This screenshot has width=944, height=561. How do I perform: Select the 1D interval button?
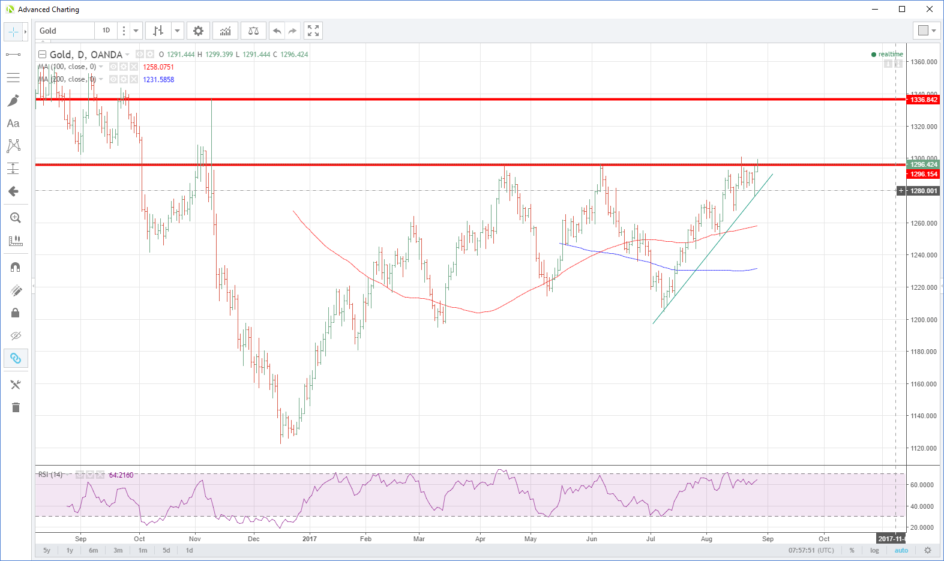click(x=106, y=31)
